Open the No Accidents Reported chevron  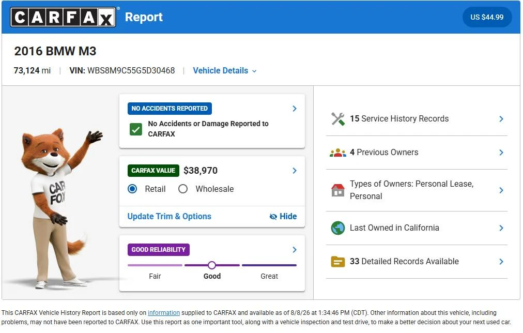(295, 109)
